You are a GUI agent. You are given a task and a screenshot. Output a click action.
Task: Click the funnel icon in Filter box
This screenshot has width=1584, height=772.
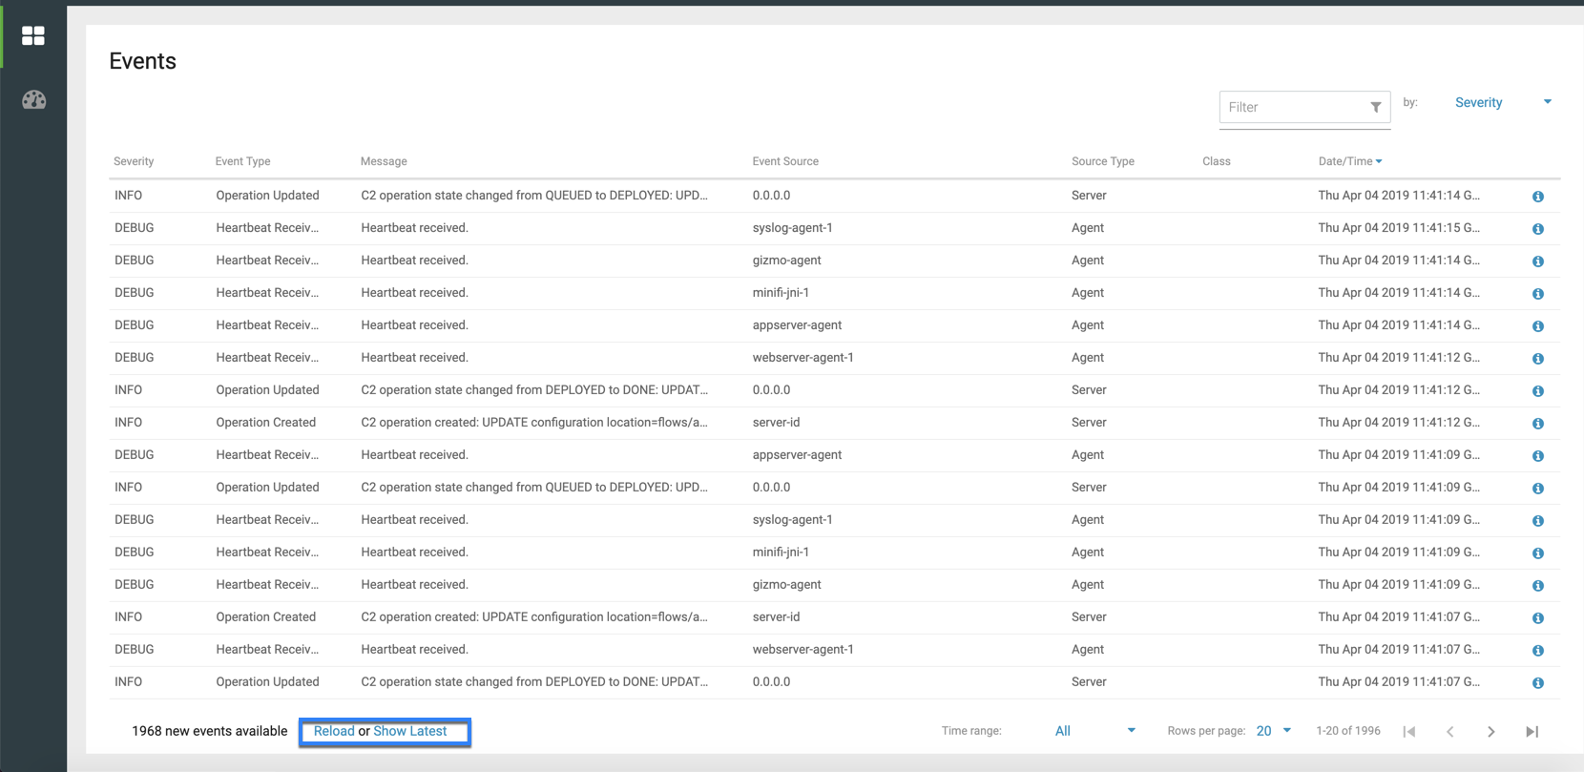(x=1375, y=108)
